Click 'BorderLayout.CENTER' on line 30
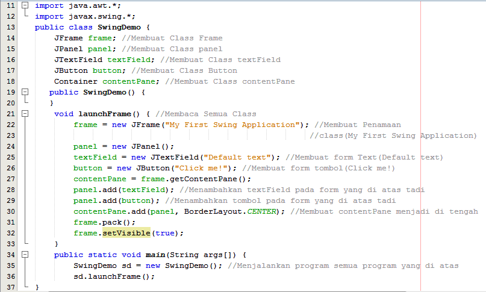 (230, 212)
